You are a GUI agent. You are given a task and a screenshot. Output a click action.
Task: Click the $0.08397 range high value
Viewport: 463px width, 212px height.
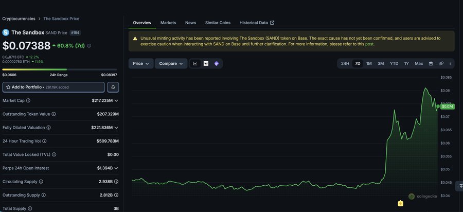(109, 75)
